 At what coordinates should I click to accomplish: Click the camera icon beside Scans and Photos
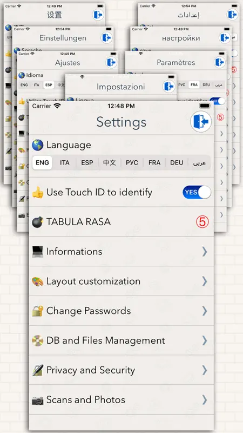point(37,400)
